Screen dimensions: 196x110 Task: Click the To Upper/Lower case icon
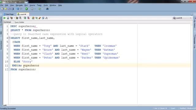point(36,18)
